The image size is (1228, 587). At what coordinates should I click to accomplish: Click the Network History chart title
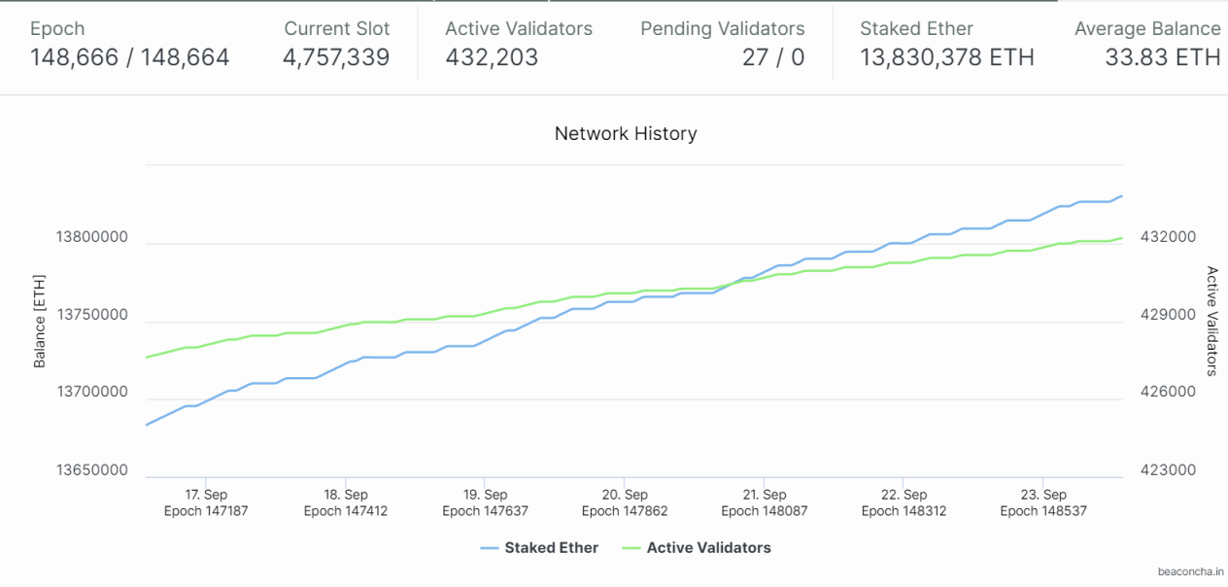pyautogui.click(x=626, y=134)
